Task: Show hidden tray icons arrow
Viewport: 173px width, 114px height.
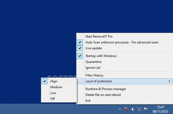Action: 120,109
